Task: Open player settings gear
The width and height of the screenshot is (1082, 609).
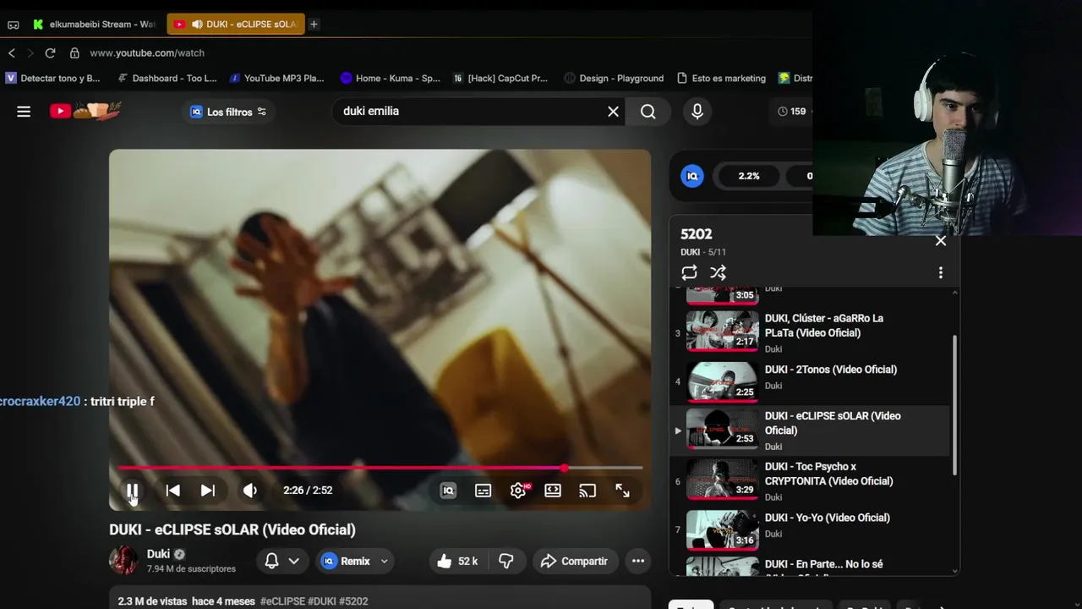Action: pos(518,491)
